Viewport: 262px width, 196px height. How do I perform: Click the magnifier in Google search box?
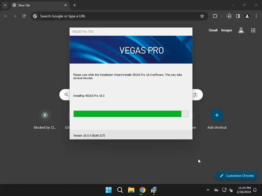click(x=66, y=95)
